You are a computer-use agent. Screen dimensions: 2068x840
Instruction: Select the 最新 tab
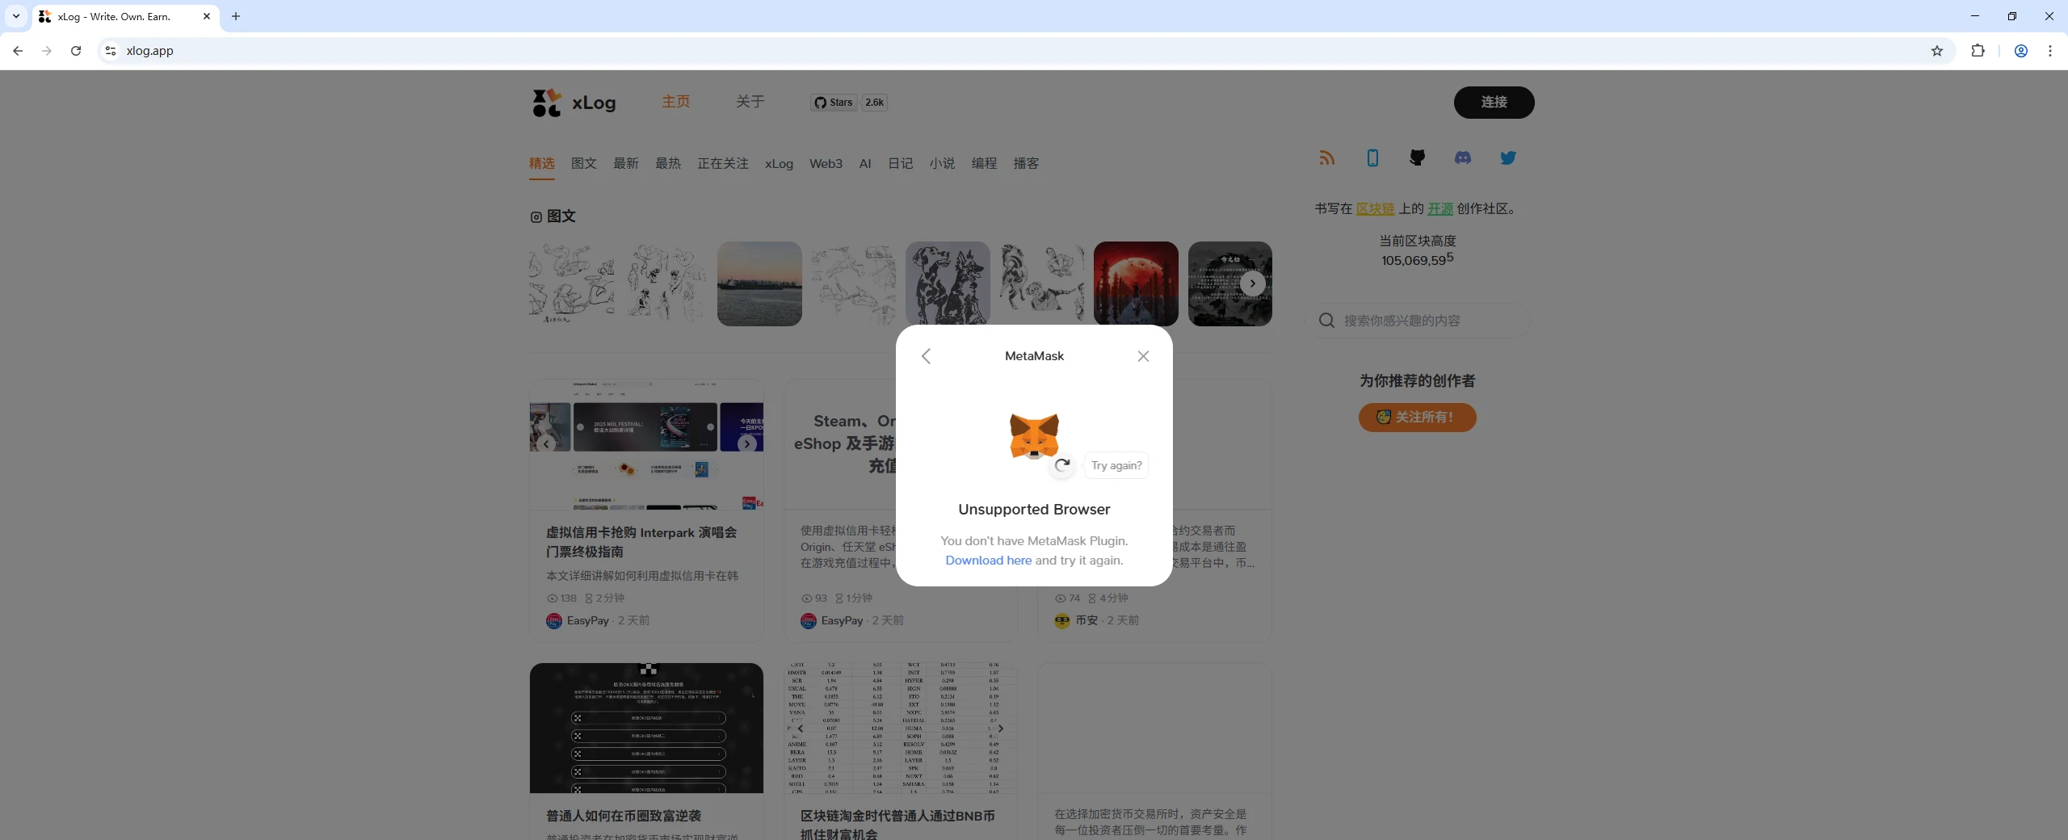(x=626, y=163)
